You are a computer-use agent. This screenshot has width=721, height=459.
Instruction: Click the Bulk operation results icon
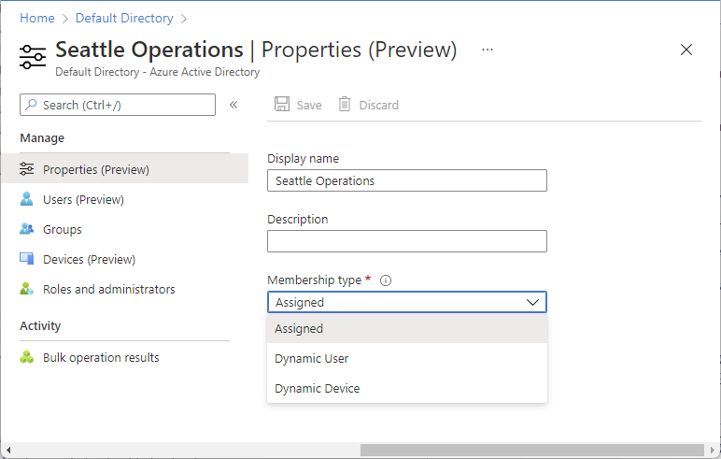[x=27, y=357]
